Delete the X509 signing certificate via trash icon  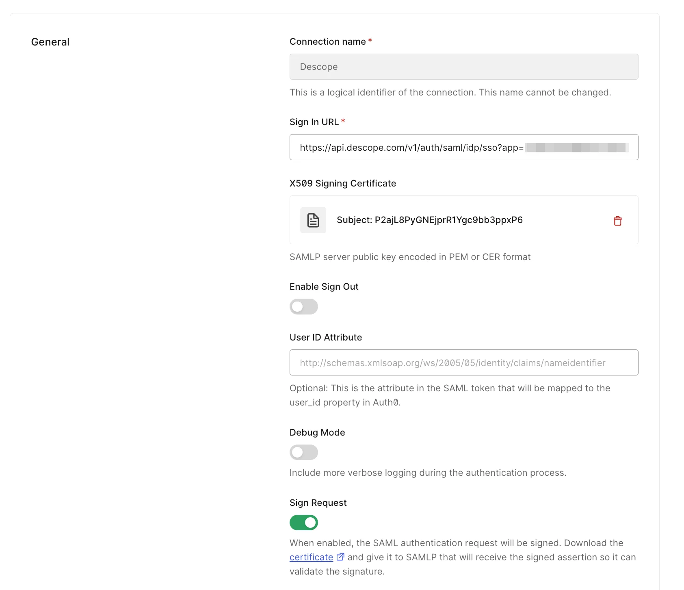click(x=618, y=220)
